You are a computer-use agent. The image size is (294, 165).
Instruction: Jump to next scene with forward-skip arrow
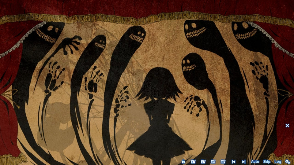243,162
